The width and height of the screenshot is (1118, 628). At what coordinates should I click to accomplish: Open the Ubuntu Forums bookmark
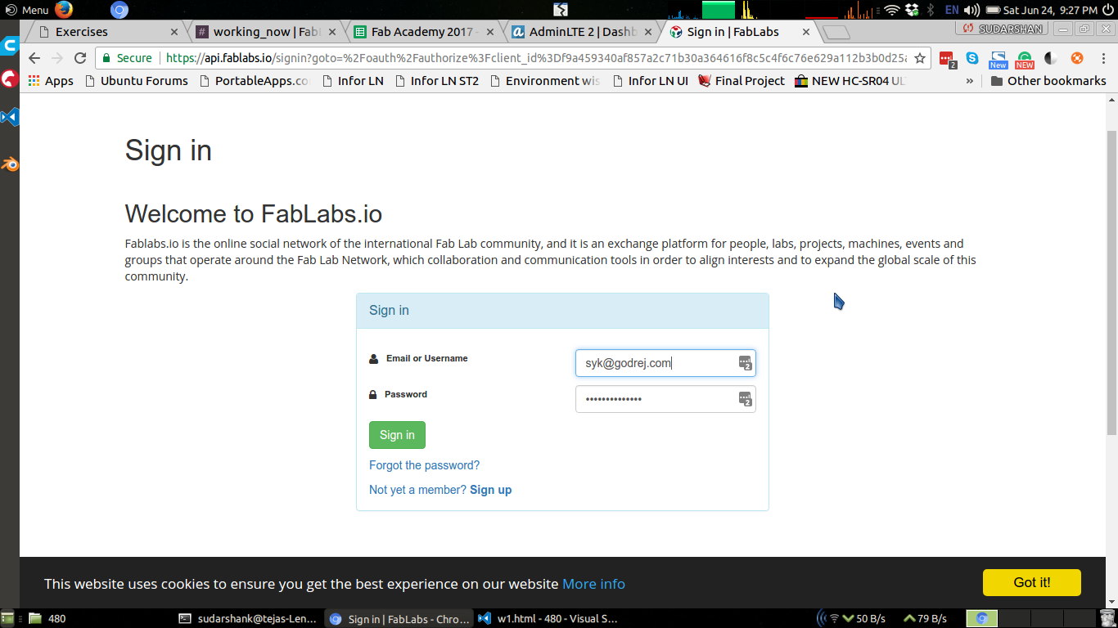click(136, 81)
